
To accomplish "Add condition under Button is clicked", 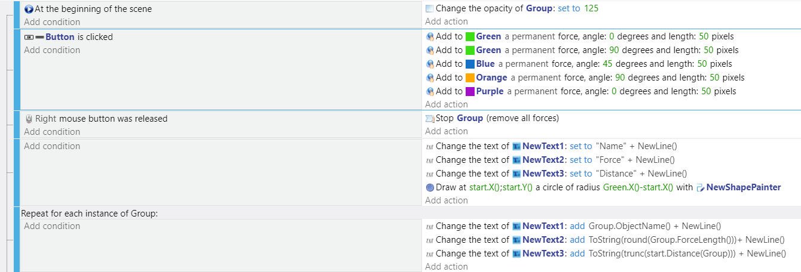I will point(52,50).
